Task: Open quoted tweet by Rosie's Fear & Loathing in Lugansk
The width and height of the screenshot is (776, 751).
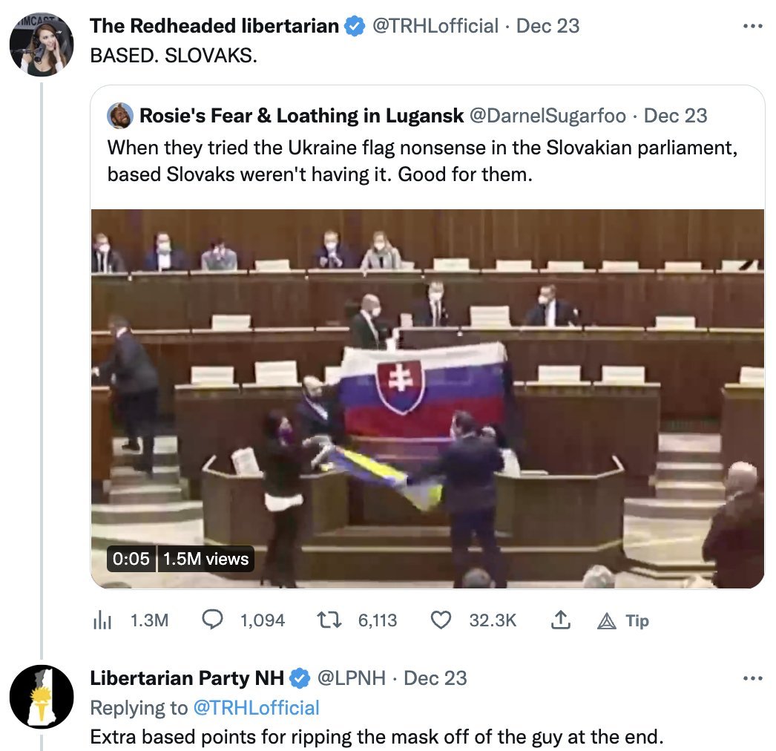Action: [427, 147]
